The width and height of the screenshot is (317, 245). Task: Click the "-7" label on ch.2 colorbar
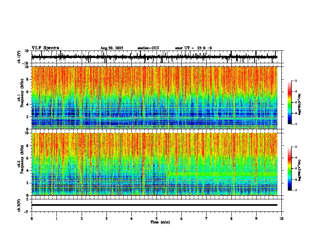coord(295,190)
